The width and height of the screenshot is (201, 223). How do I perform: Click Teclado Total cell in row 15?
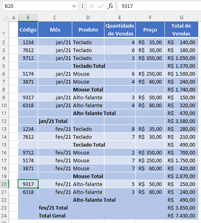coord(88,145)
